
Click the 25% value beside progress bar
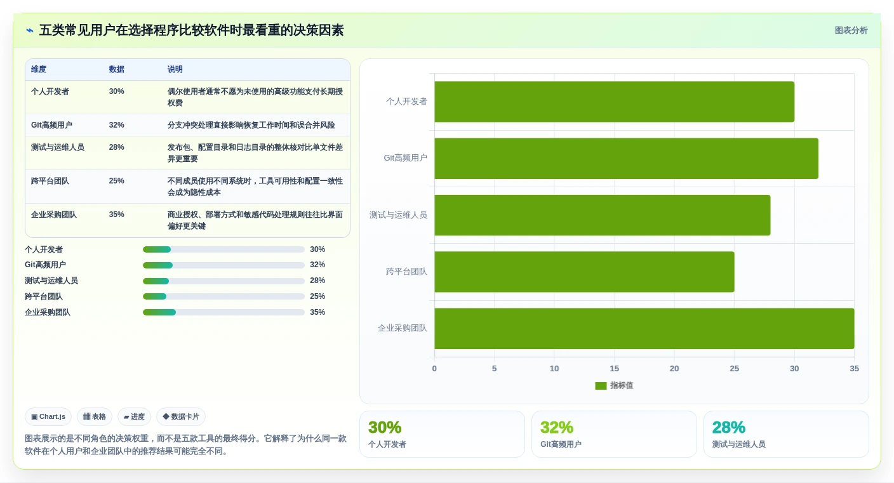[317, 296]
